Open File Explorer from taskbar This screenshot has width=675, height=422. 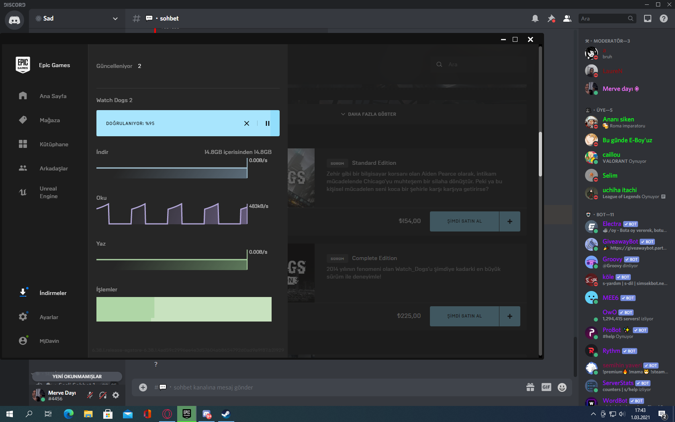pos(88,414)
